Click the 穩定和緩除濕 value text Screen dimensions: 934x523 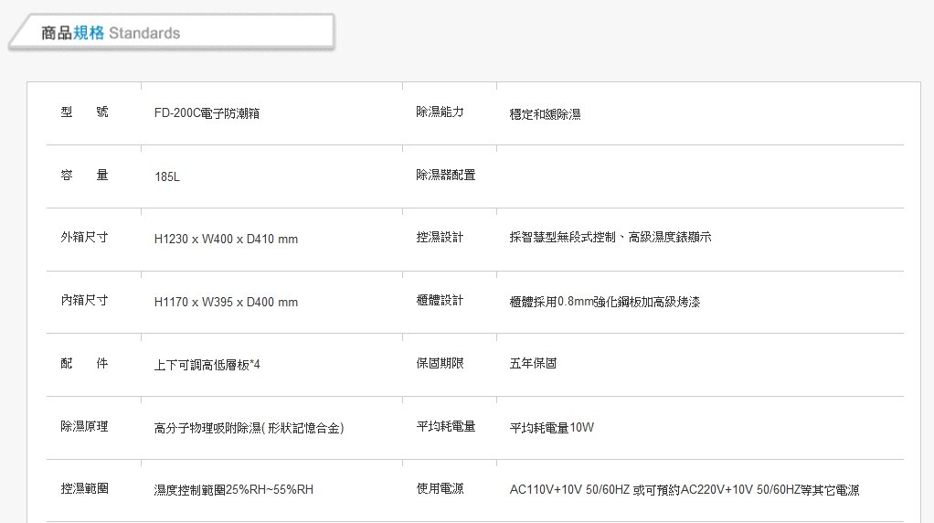(x=545, y=114)
